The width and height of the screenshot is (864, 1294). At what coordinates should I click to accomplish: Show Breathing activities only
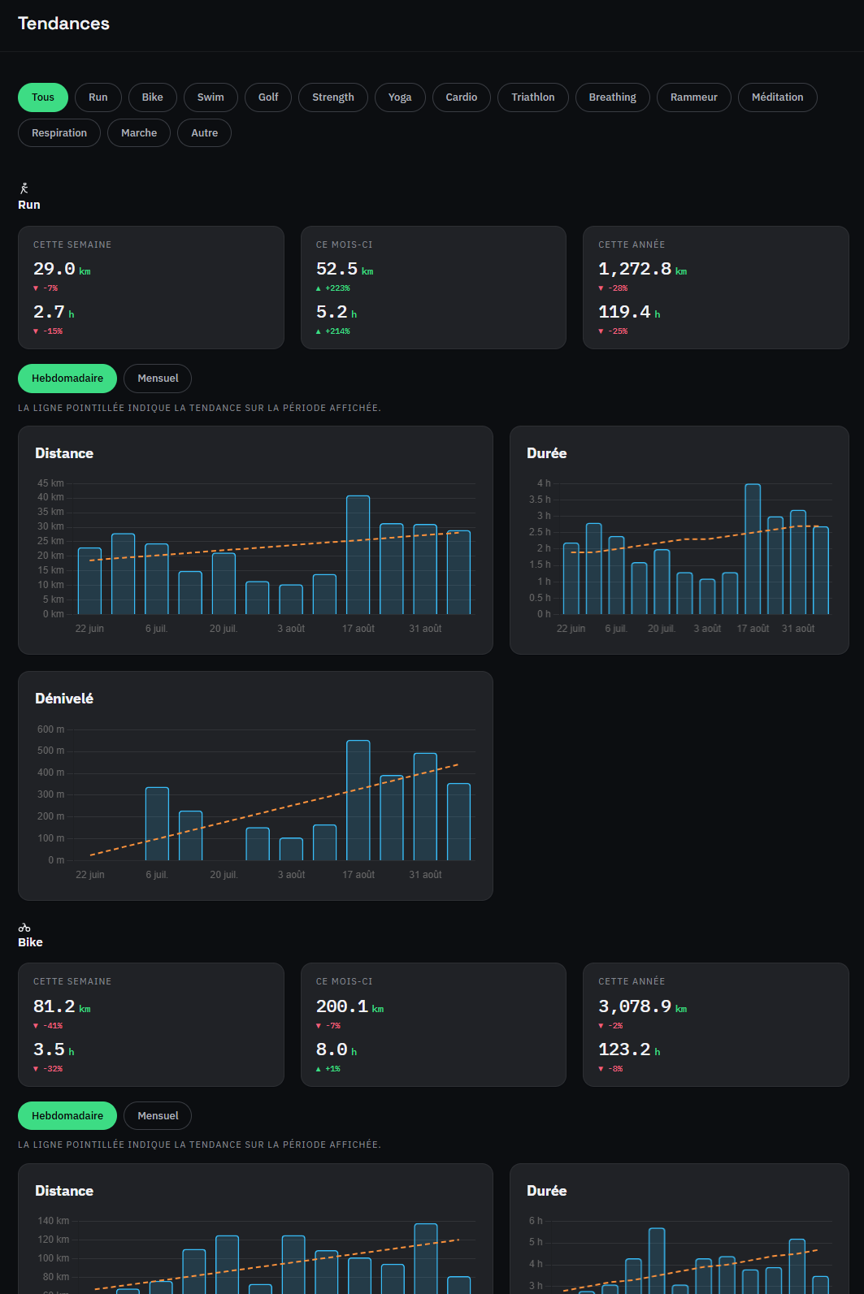(613, 97)
